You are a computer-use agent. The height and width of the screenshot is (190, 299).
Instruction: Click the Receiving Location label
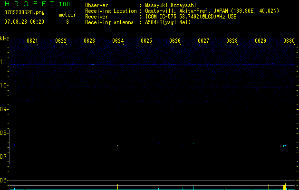coord(111,11)
